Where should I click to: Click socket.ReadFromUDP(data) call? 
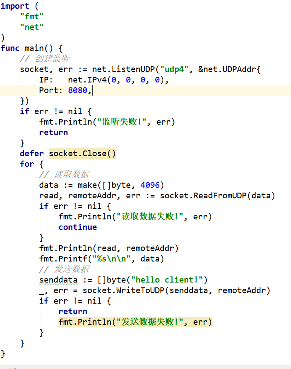click(217, 196)
